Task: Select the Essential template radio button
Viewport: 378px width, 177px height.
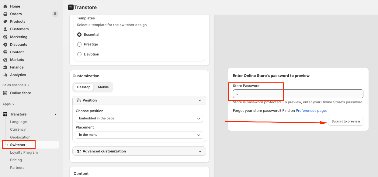Action: point(79,35)
